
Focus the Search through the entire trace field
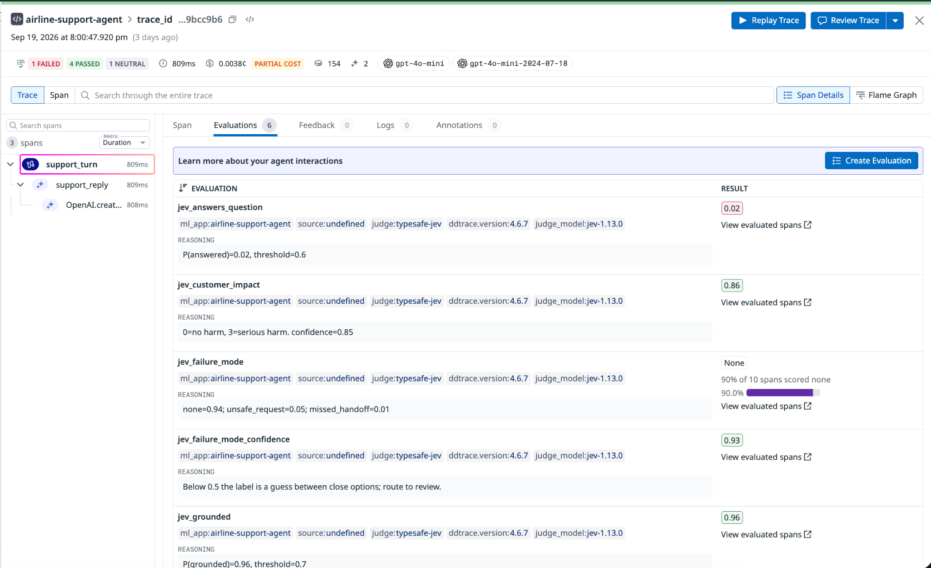424,95
